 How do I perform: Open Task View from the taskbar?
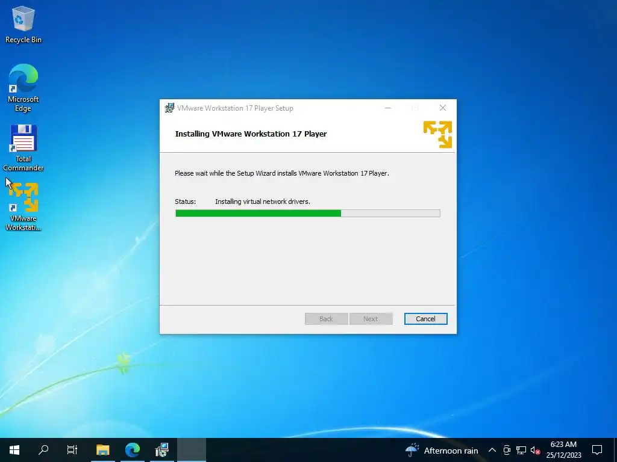[x=72, y=450]
